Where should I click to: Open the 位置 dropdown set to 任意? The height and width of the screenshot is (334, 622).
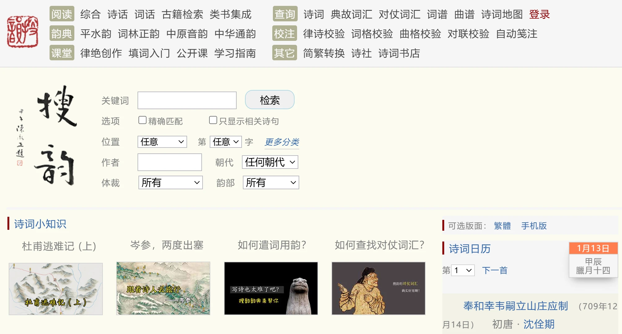point(162,142)
